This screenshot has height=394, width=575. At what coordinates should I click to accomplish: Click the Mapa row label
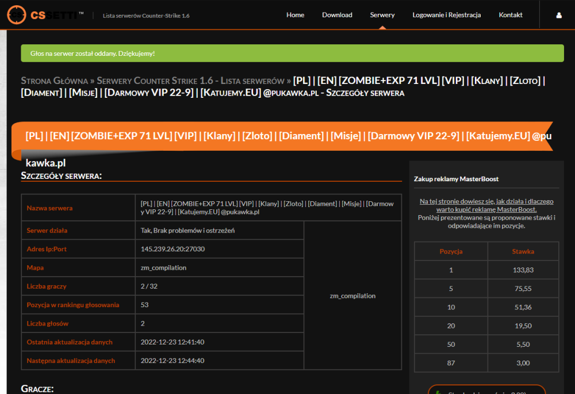pos(35,267)
